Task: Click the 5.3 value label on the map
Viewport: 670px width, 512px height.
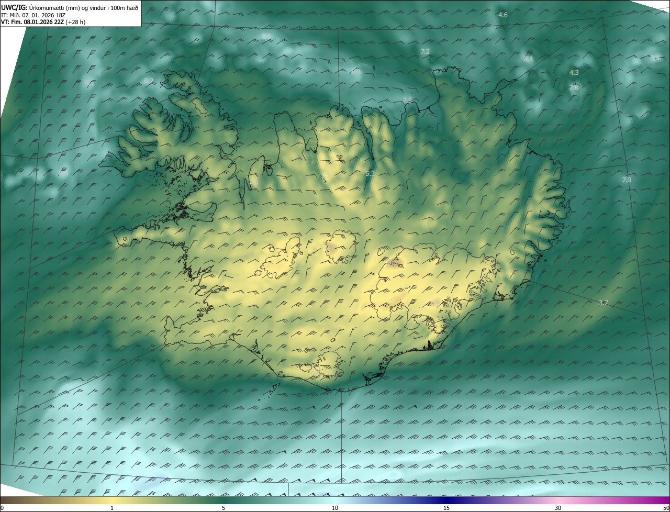Action: pyautogui.click(x=370, y=173)
